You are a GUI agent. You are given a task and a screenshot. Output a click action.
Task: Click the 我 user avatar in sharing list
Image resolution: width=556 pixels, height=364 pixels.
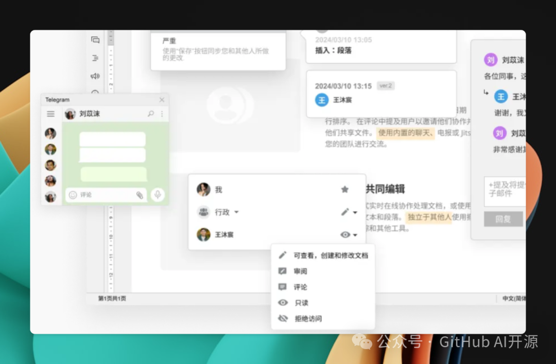(203, 189)
